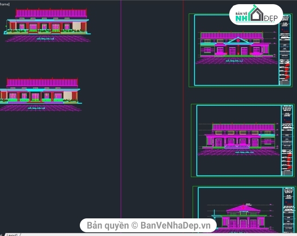Click the caption under the top-right sheet elevation
Viewport: 297px width, 236px height.
coord(234,61)
